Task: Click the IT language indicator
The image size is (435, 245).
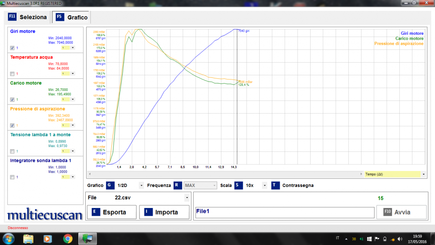Action: pyautogui.click(x=338, y=238)
